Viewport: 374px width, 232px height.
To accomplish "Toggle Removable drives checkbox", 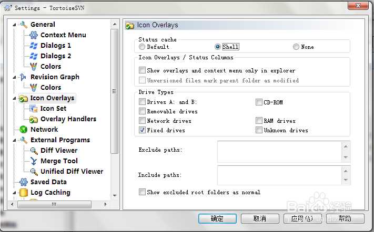I will pos(142,111).
